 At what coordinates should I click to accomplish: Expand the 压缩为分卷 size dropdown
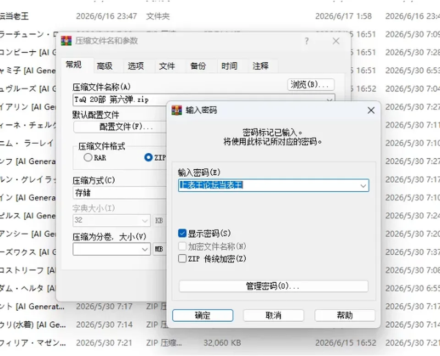click(x=145, y=249)
